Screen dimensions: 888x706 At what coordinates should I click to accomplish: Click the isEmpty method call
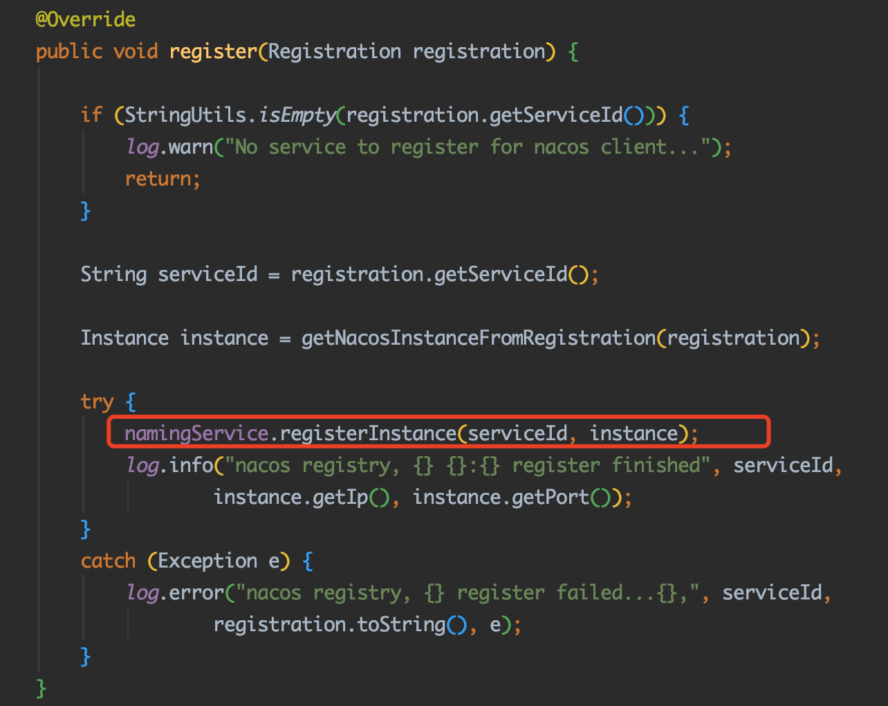(x=297, y=115)
